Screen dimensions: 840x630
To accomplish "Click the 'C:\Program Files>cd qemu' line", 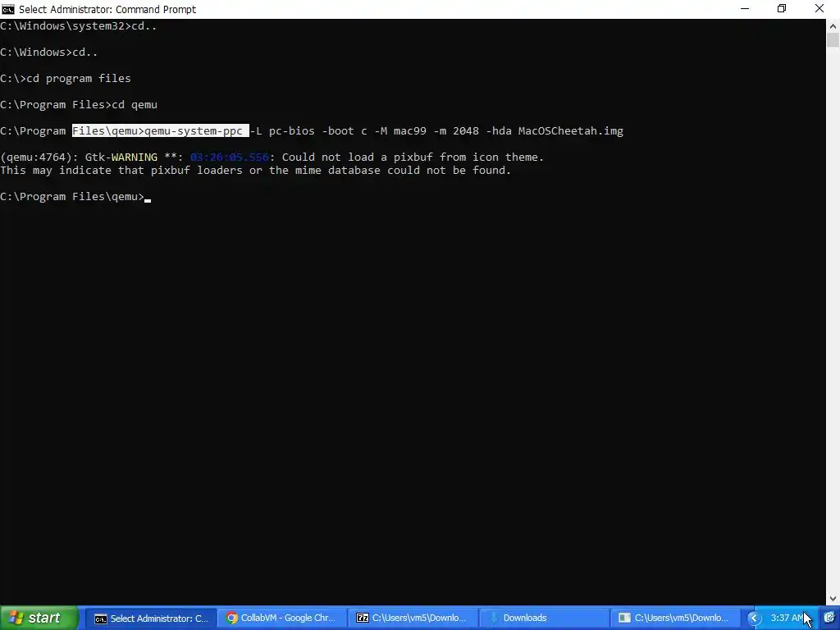I will (x=79, y=104).
